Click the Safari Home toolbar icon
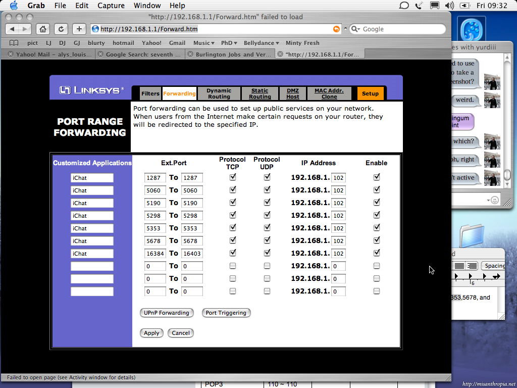The height and width of the screenshot is (388, 517). [x=43, y=29]
